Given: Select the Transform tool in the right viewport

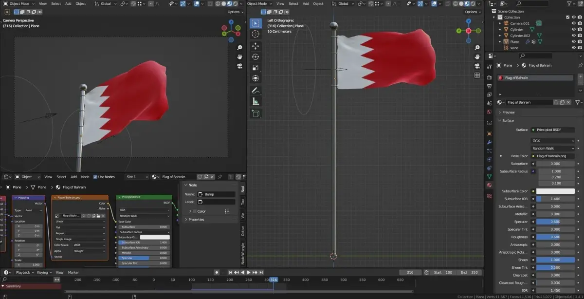Looking at the screenshot, I should tap(255, 78).
